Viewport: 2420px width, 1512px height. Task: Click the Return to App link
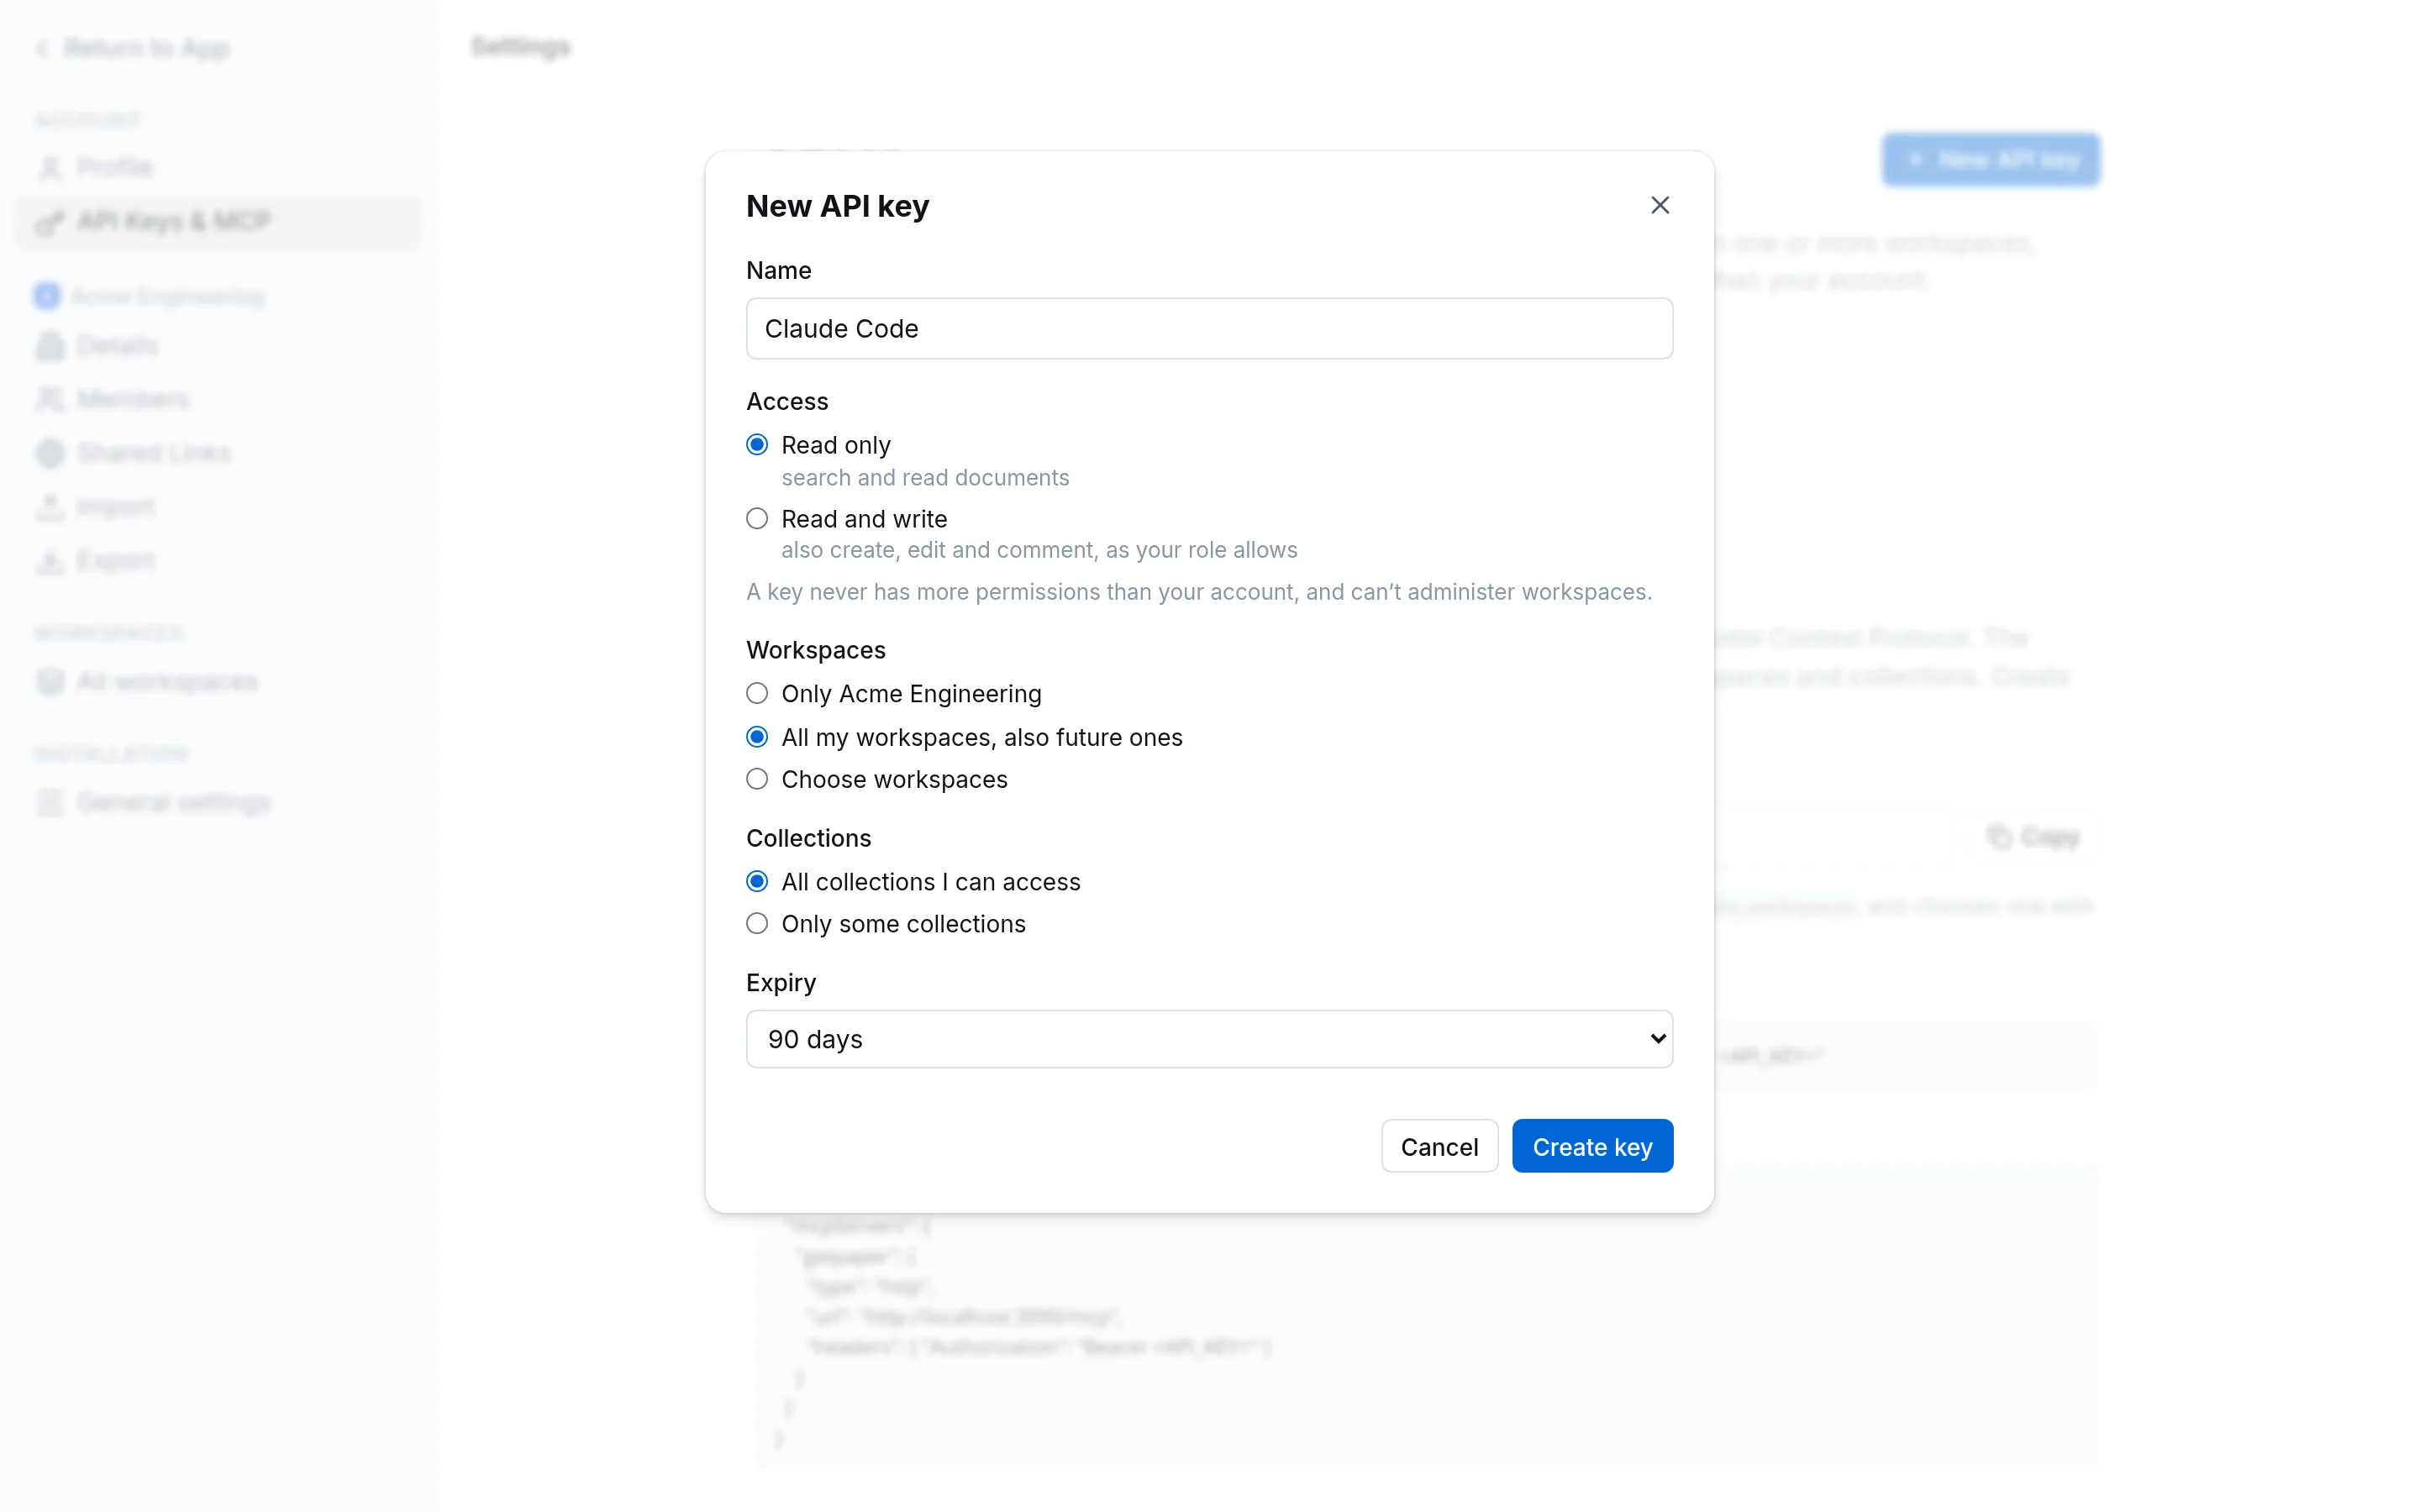point(133,48)
